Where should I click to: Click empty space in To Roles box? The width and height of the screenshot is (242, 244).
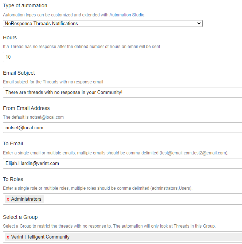140,199
